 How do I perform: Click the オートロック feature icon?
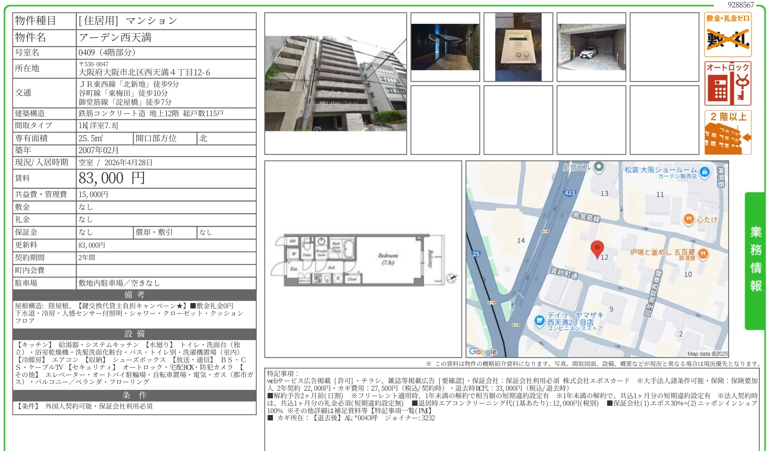(x=727, y=84)
